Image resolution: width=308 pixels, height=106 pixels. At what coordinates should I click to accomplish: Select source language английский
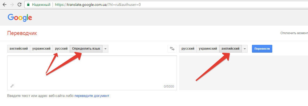coord(19,49)
